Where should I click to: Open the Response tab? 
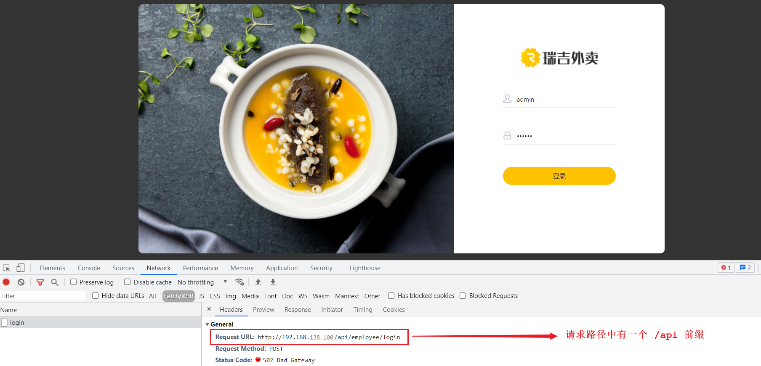coord(298,310)
